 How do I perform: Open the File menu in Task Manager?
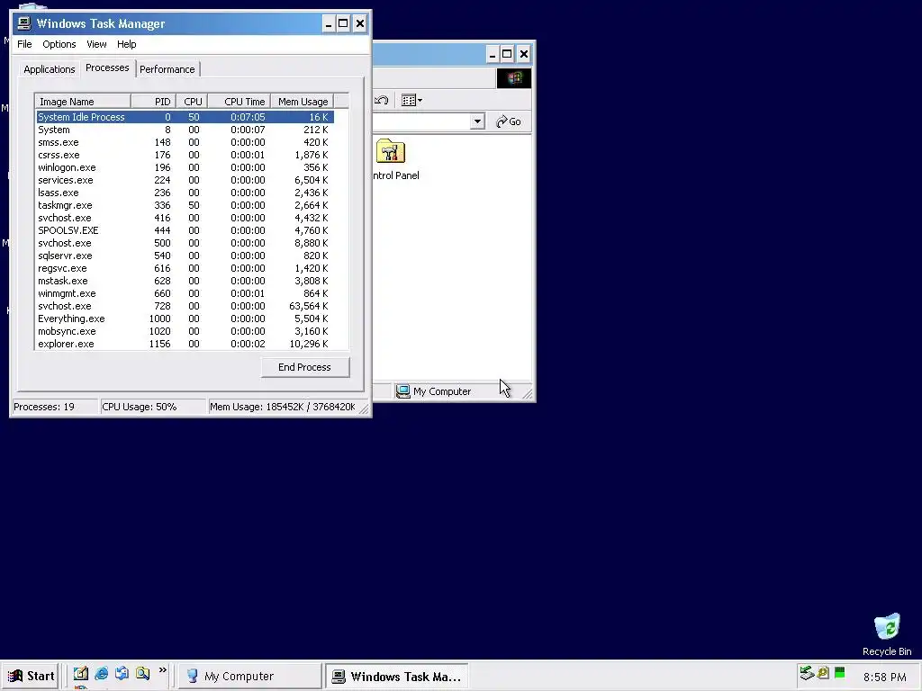[24, 44]
